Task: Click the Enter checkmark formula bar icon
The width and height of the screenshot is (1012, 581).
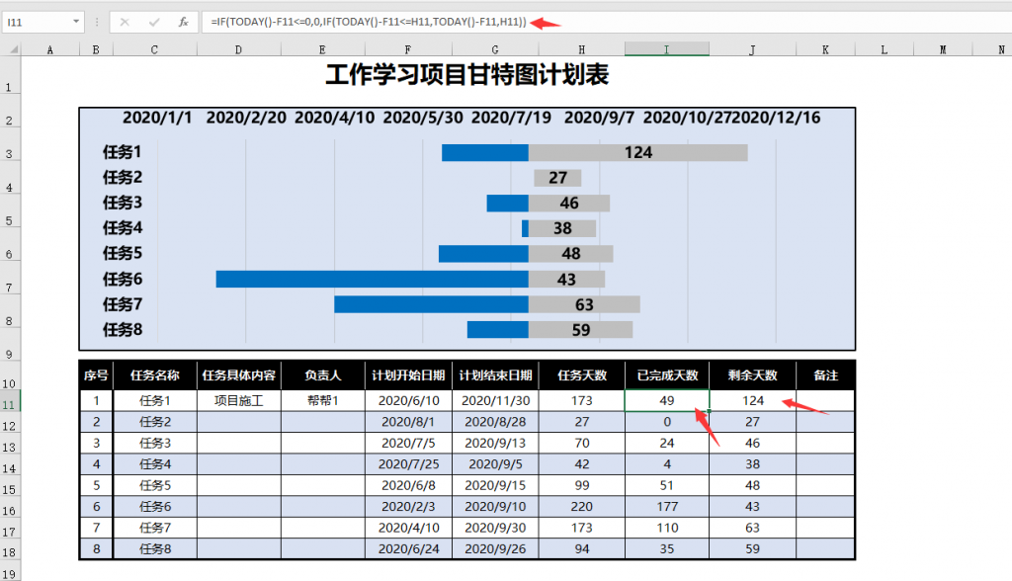Action: click(153, 22)
